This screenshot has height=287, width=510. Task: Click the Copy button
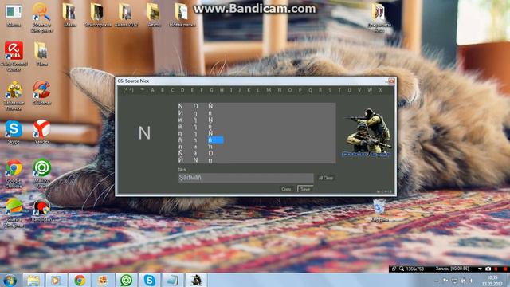(x=286, y=189)
